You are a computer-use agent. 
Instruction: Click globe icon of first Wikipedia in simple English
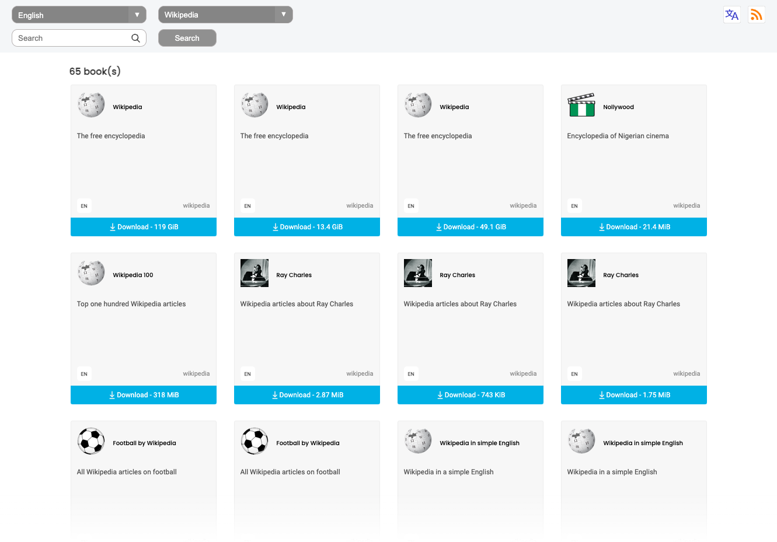pyautogui.click(x=418, y=441)
